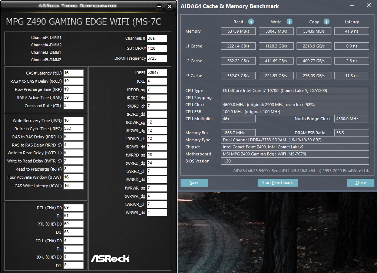Click the CPU Clock 4600.0 MHz field
Image resolution: width=377 pixels, height=273 pixels.
pos(295,105)
